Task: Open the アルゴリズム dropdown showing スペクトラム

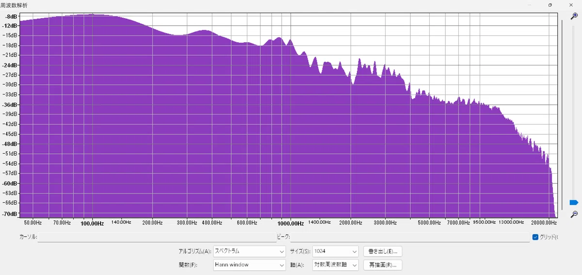Action: click(249, 251)
